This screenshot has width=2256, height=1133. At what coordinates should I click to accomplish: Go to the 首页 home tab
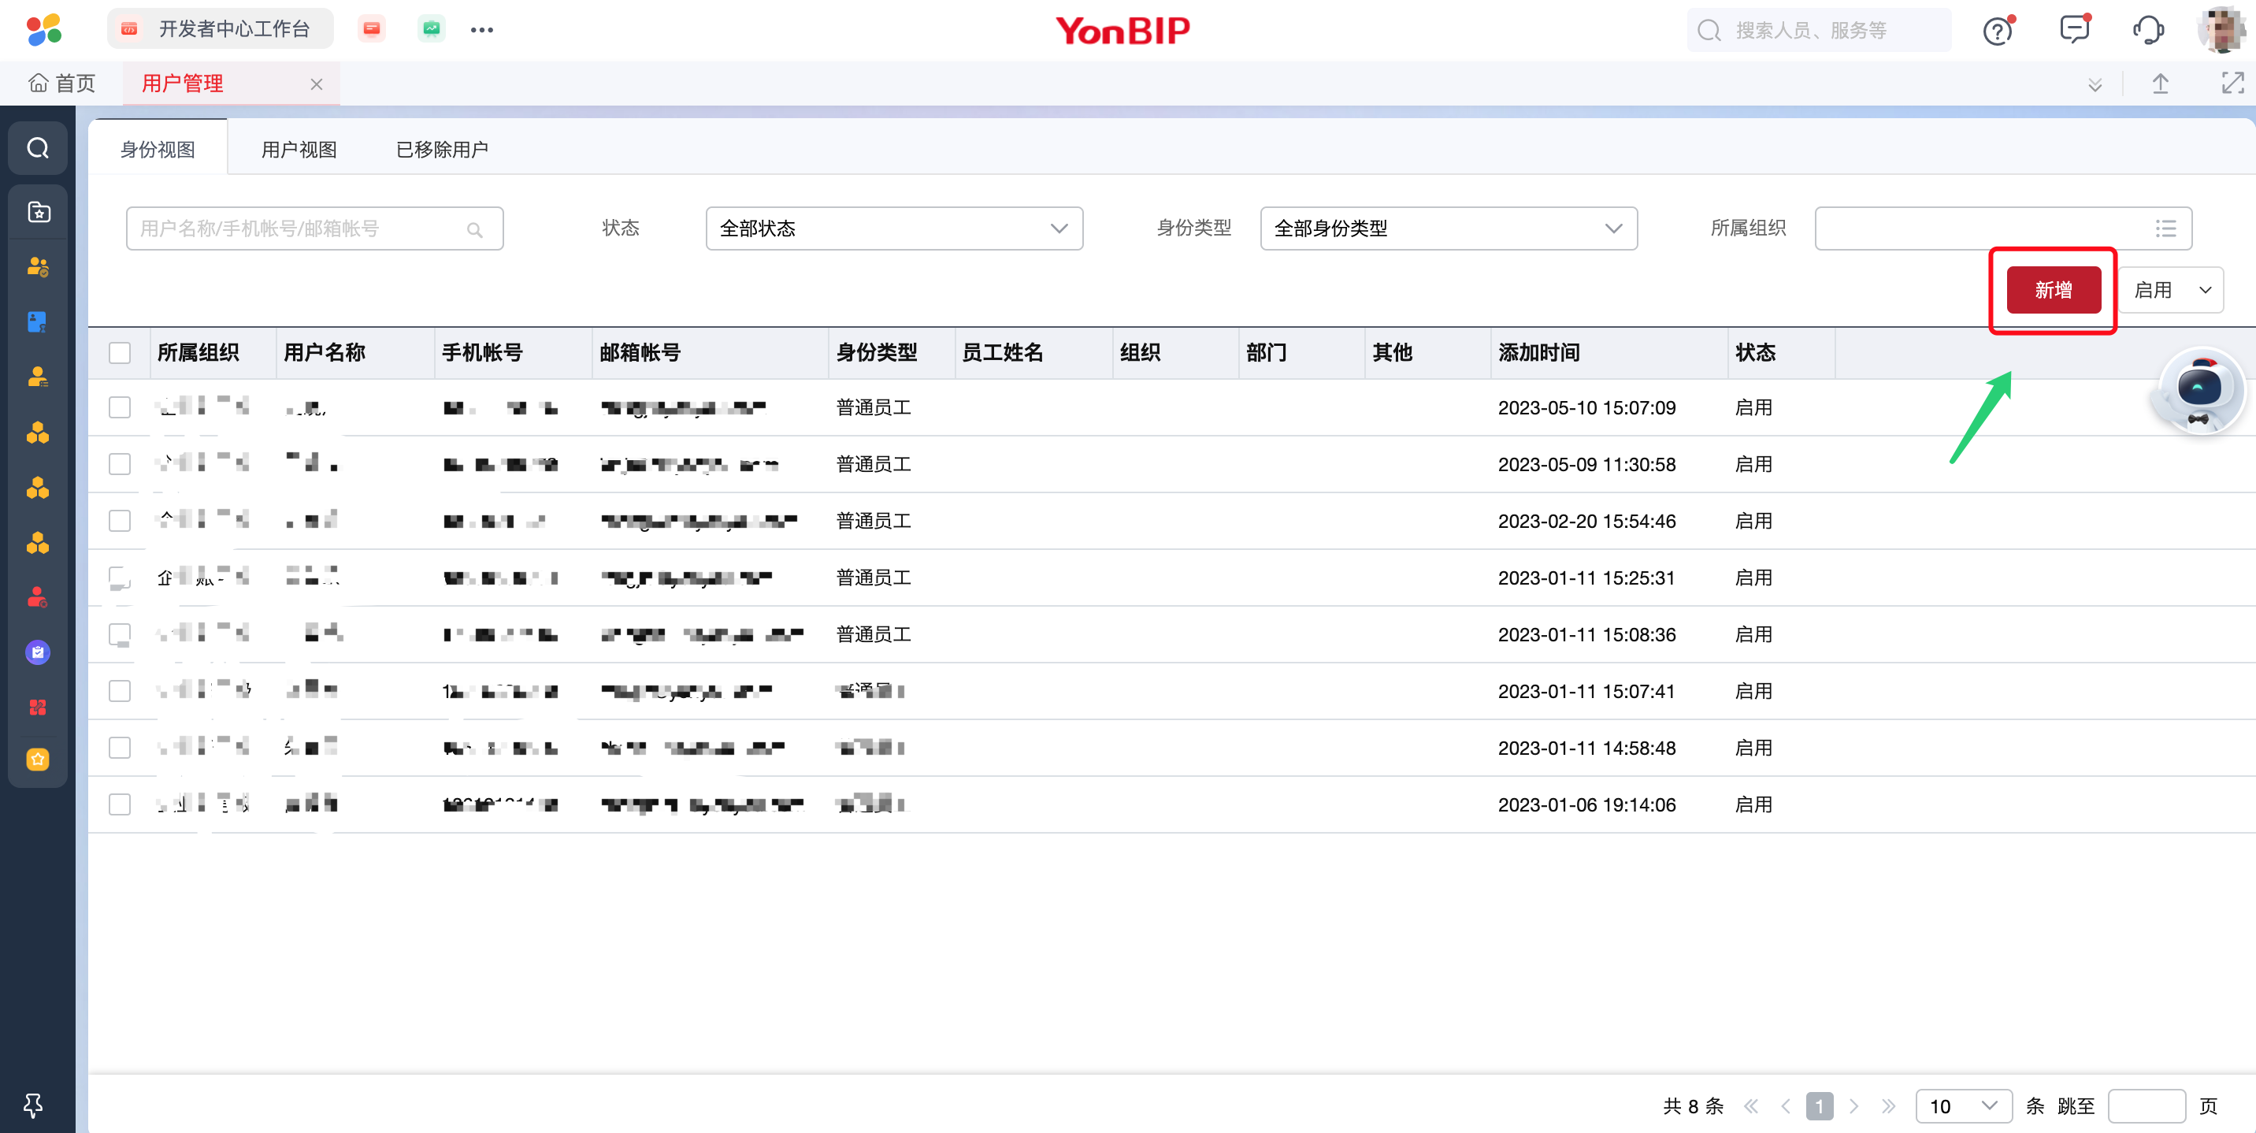pos(62,84)
